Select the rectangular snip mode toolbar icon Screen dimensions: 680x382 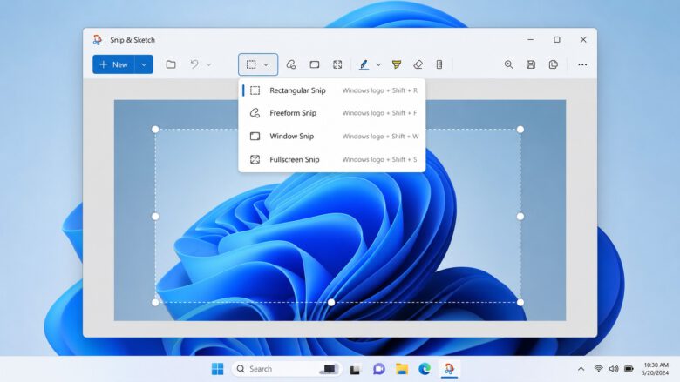point(251,64)
